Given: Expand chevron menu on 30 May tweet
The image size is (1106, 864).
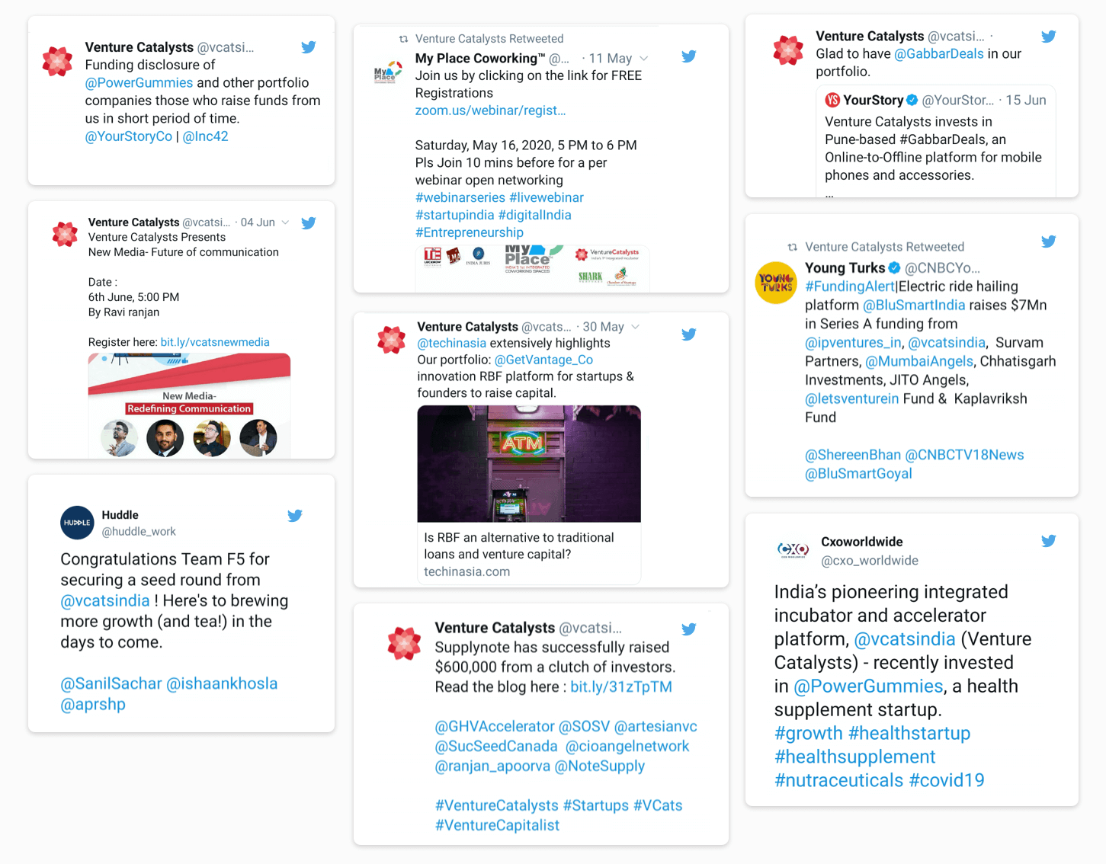Looking at the screenshot, I should point(636,327).
